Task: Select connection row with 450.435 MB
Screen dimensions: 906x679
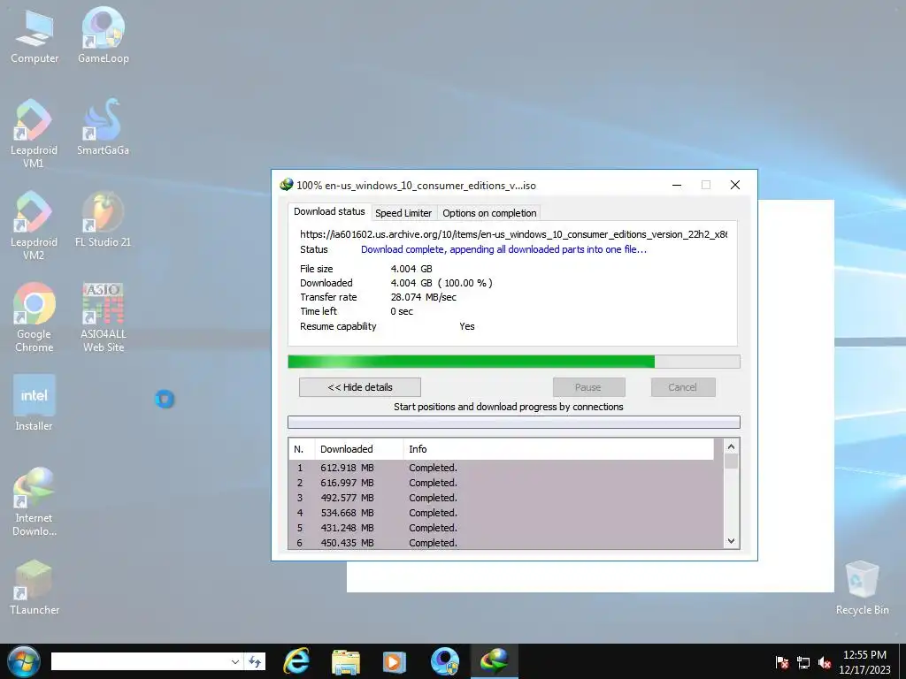Action: tap(505, 542)
